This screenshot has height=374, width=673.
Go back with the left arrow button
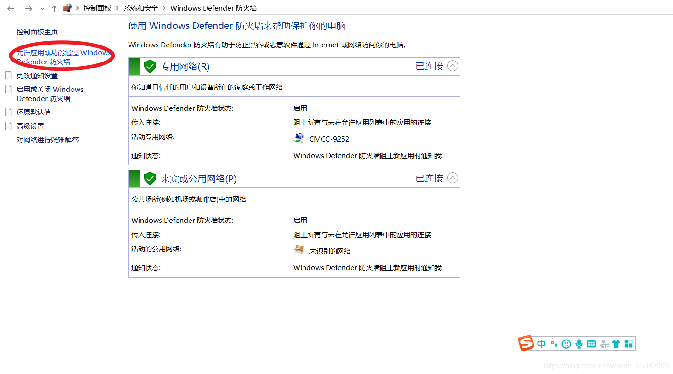coord(11,8)
